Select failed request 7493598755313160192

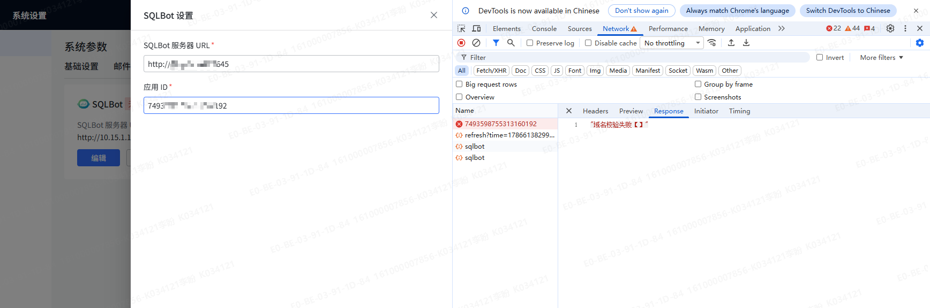pyautogui.click(x=505, y=124)
